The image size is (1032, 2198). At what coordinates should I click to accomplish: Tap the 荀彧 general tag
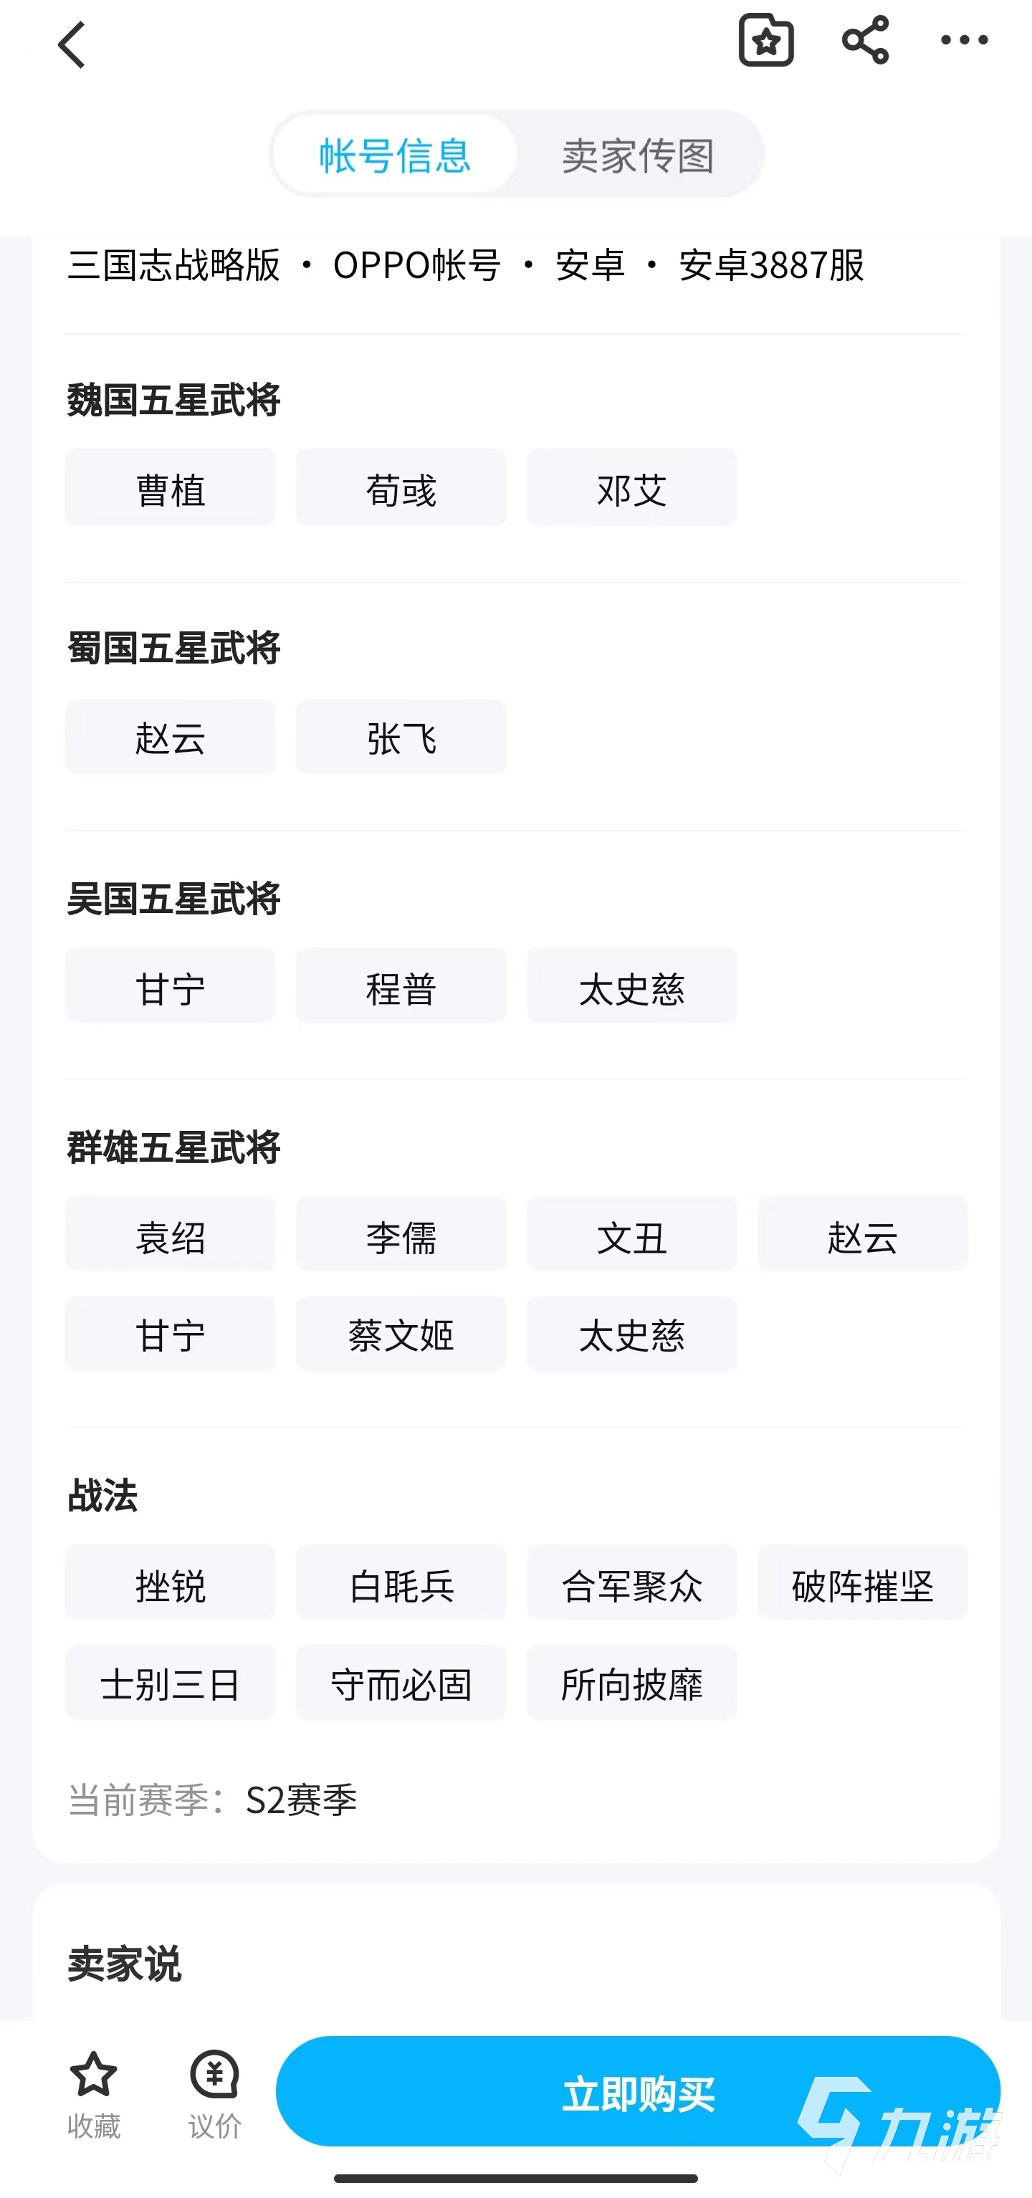click(x=401, y=488)
